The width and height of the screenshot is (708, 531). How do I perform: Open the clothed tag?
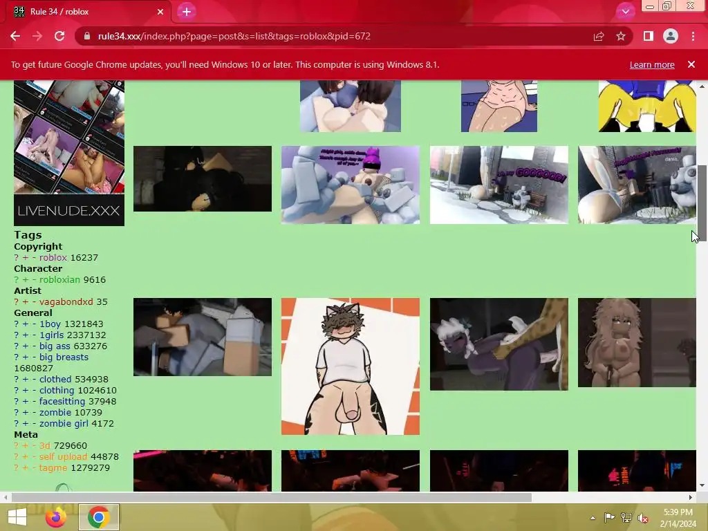[x=55, y=380]
